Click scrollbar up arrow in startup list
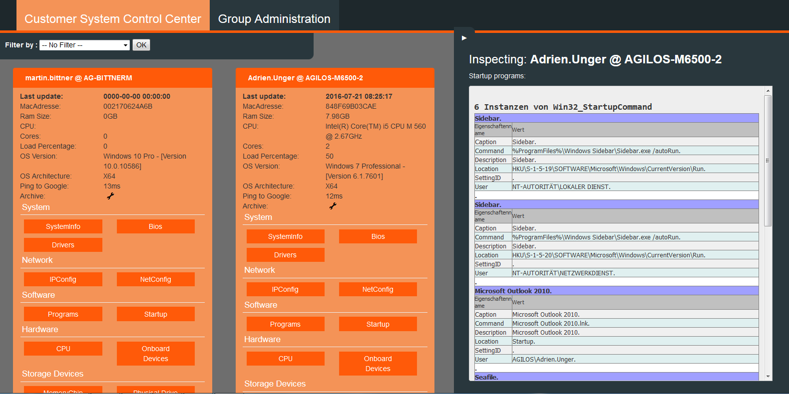Image resolution: width=789 pixels, height=394 pixels. 768,91
